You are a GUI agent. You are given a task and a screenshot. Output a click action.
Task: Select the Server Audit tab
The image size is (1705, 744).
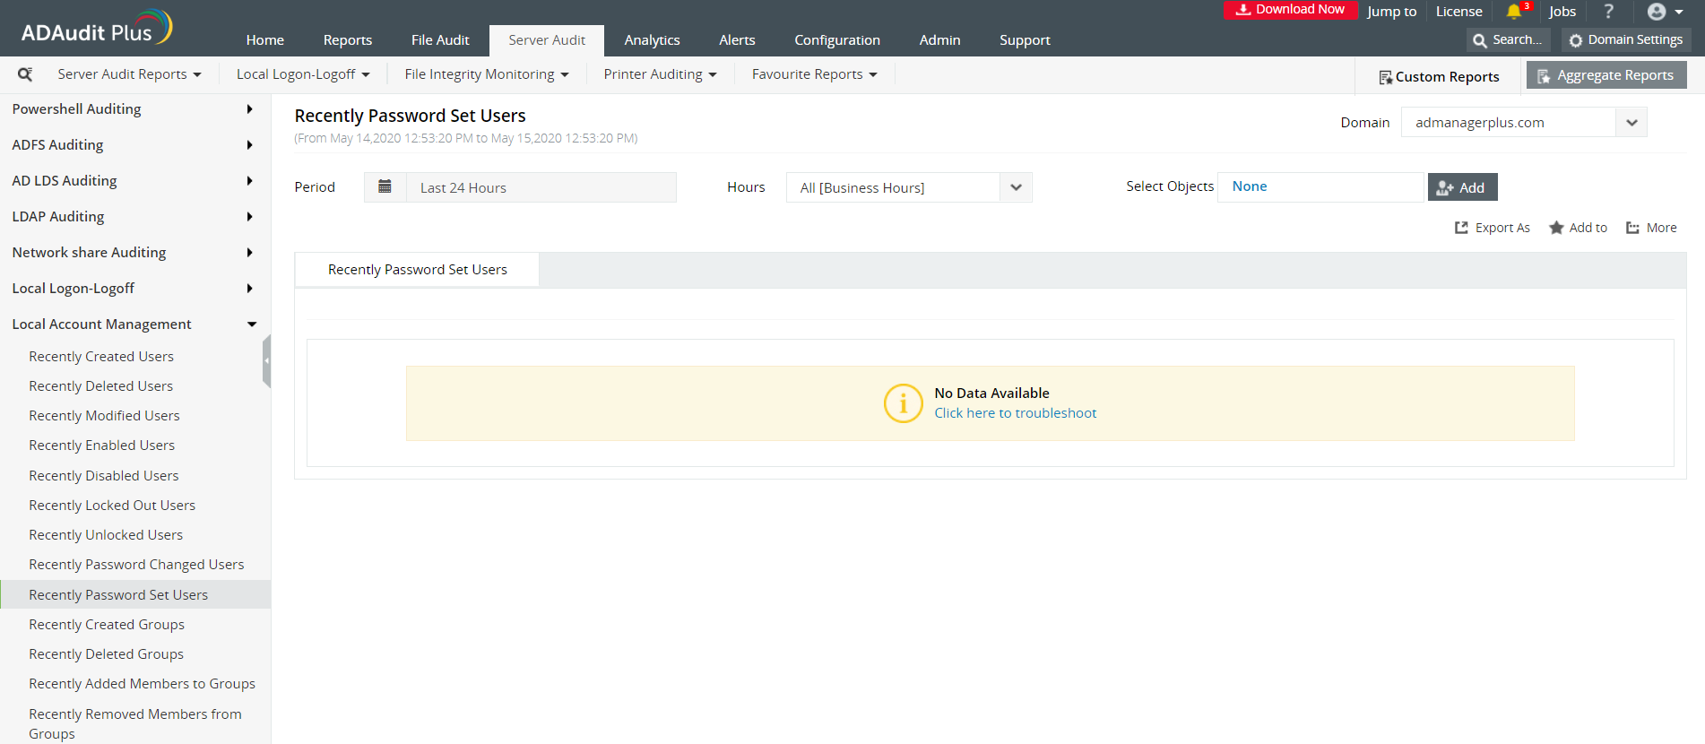coord(547,40)
